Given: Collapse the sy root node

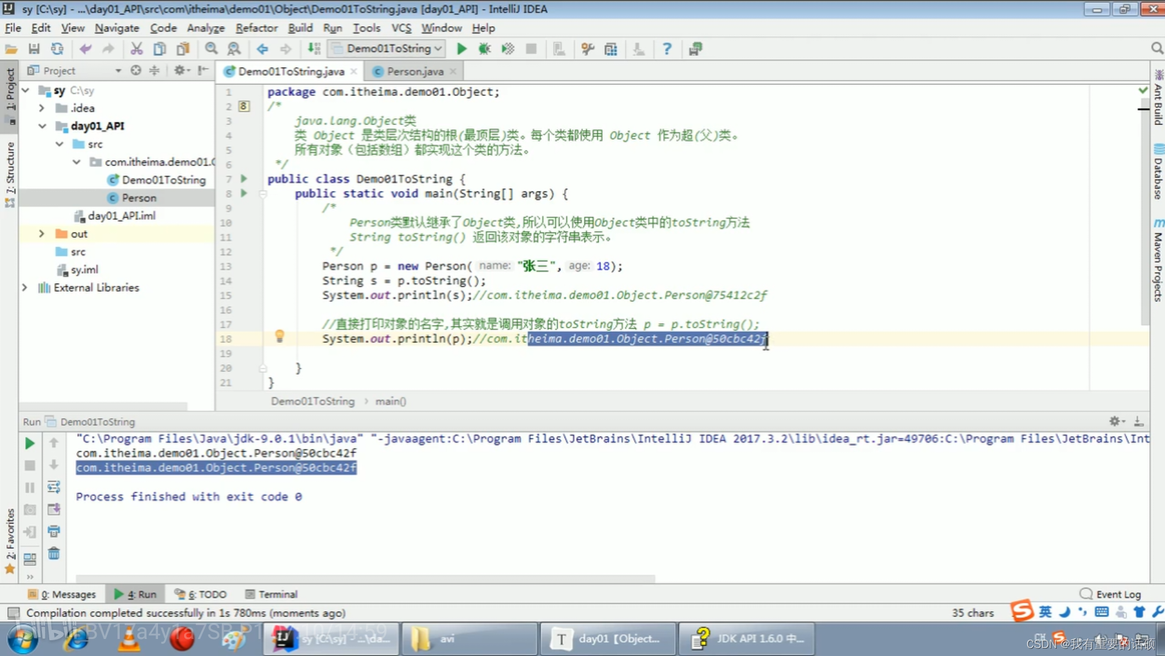Looking at the screenshot, I should tap(26, 90).
